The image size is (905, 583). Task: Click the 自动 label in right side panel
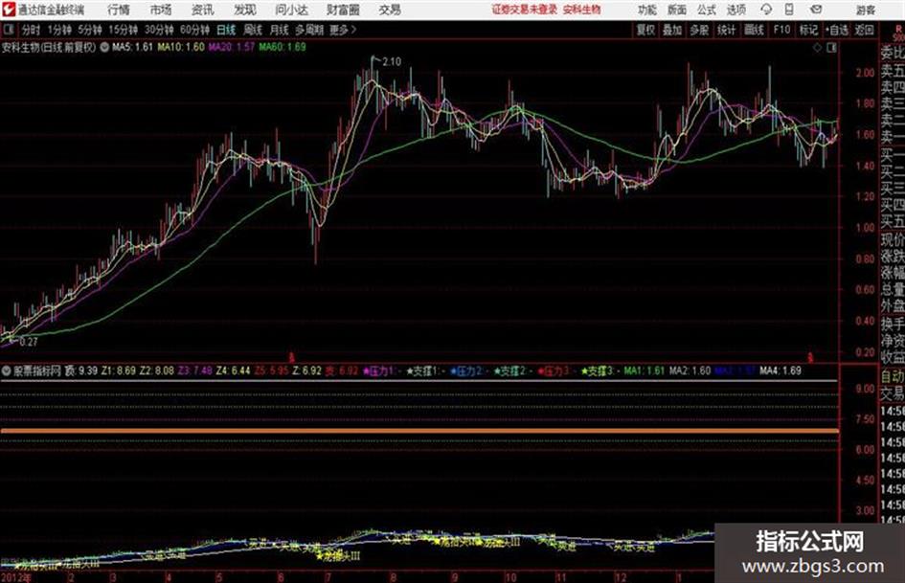893,376
